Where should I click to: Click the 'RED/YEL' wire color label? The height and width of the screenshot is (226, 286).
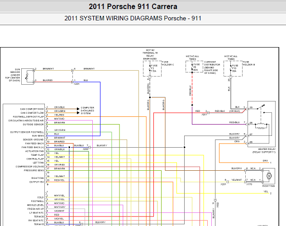[x=59, y=180]
